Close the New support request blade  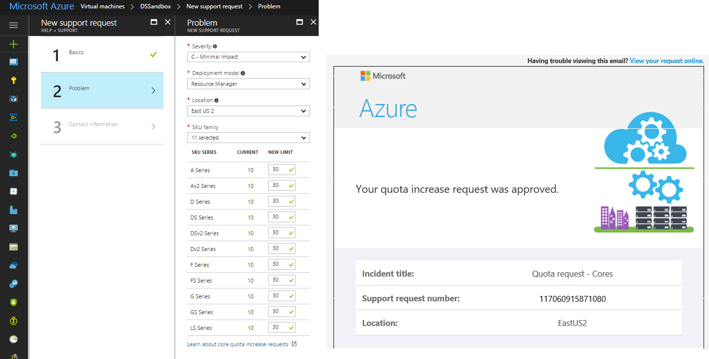(167, 22)
